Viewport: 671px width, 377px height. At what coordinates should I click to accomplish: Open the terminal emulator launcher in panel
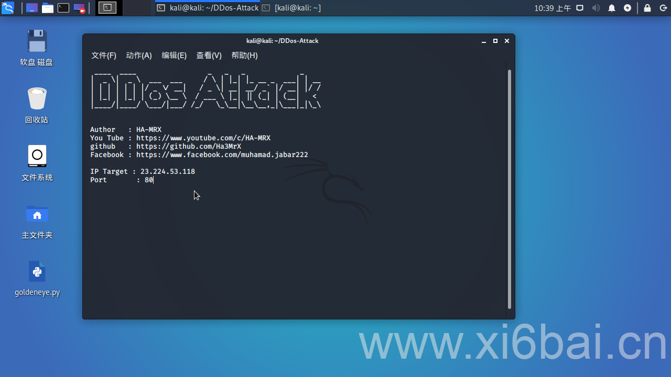[x=63, y=8]
